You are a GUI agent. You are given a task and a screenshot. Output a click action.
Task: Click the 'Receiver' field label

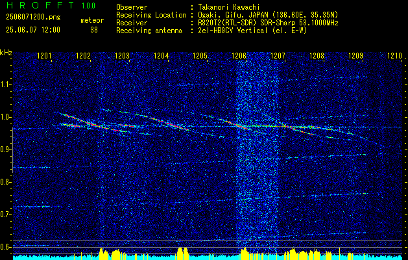132,23
